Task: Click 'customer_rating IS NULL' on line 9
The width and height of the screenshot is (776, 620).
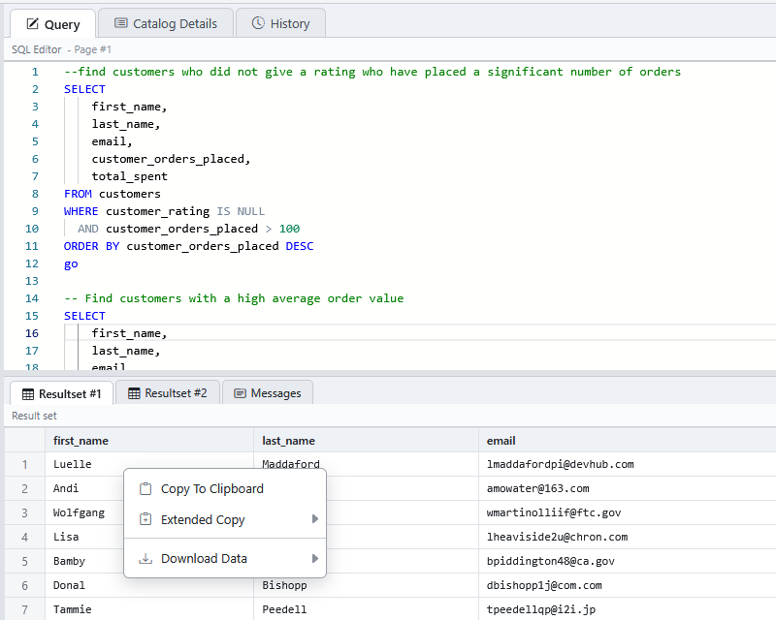Action: (185, 211)
